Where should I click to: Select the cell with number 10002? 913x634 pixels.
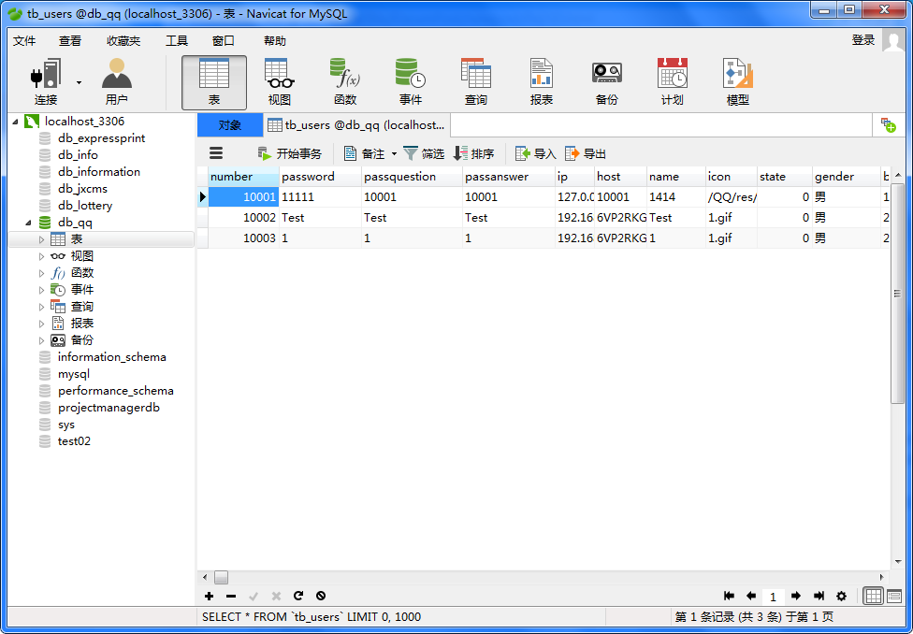[243, 218]
